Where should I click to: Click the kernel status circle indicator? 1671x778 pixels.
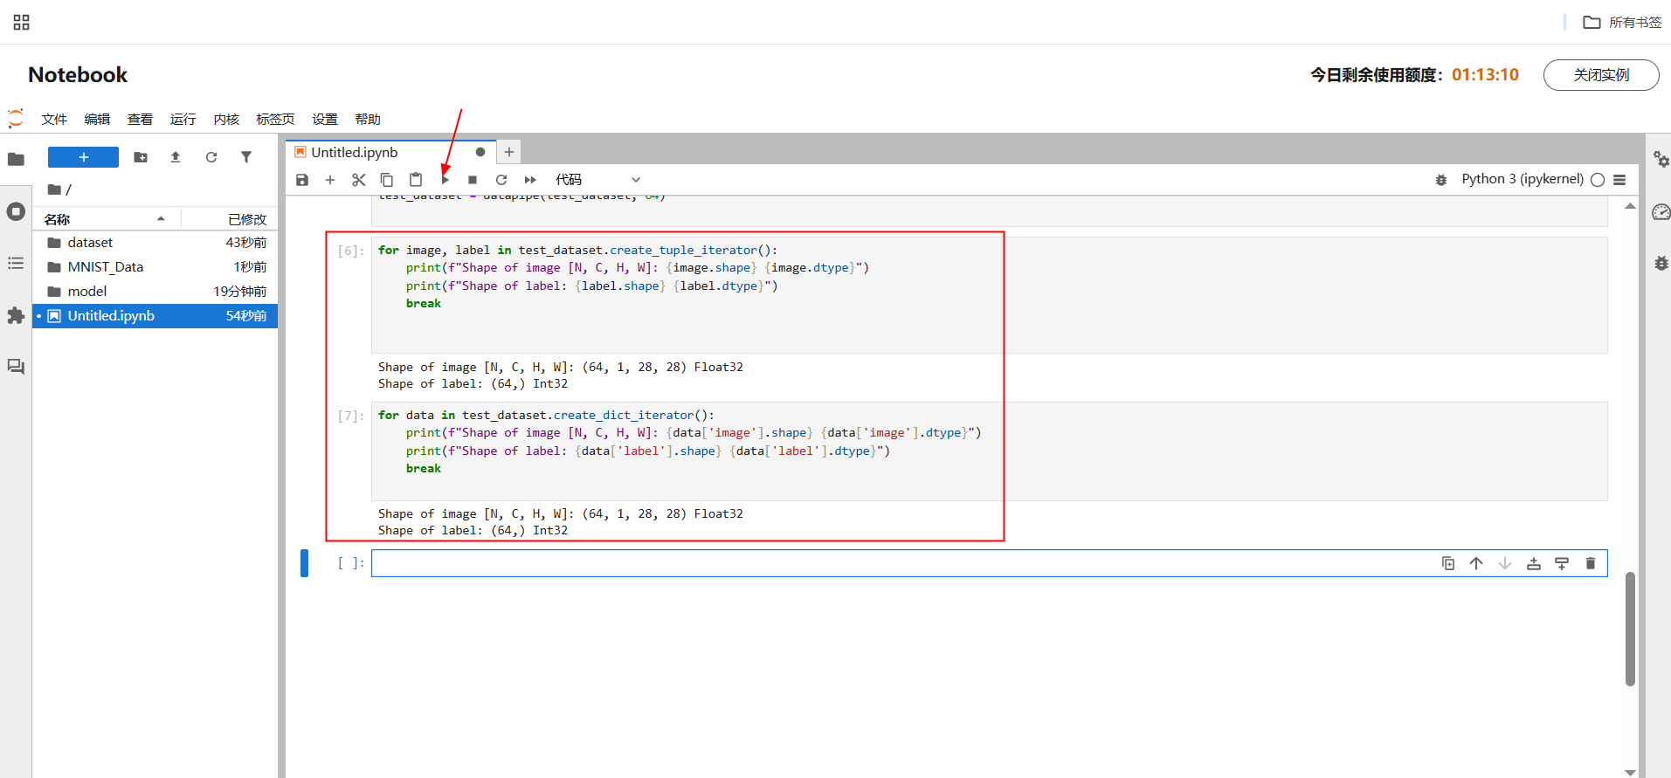click(x=1598, y=180)
